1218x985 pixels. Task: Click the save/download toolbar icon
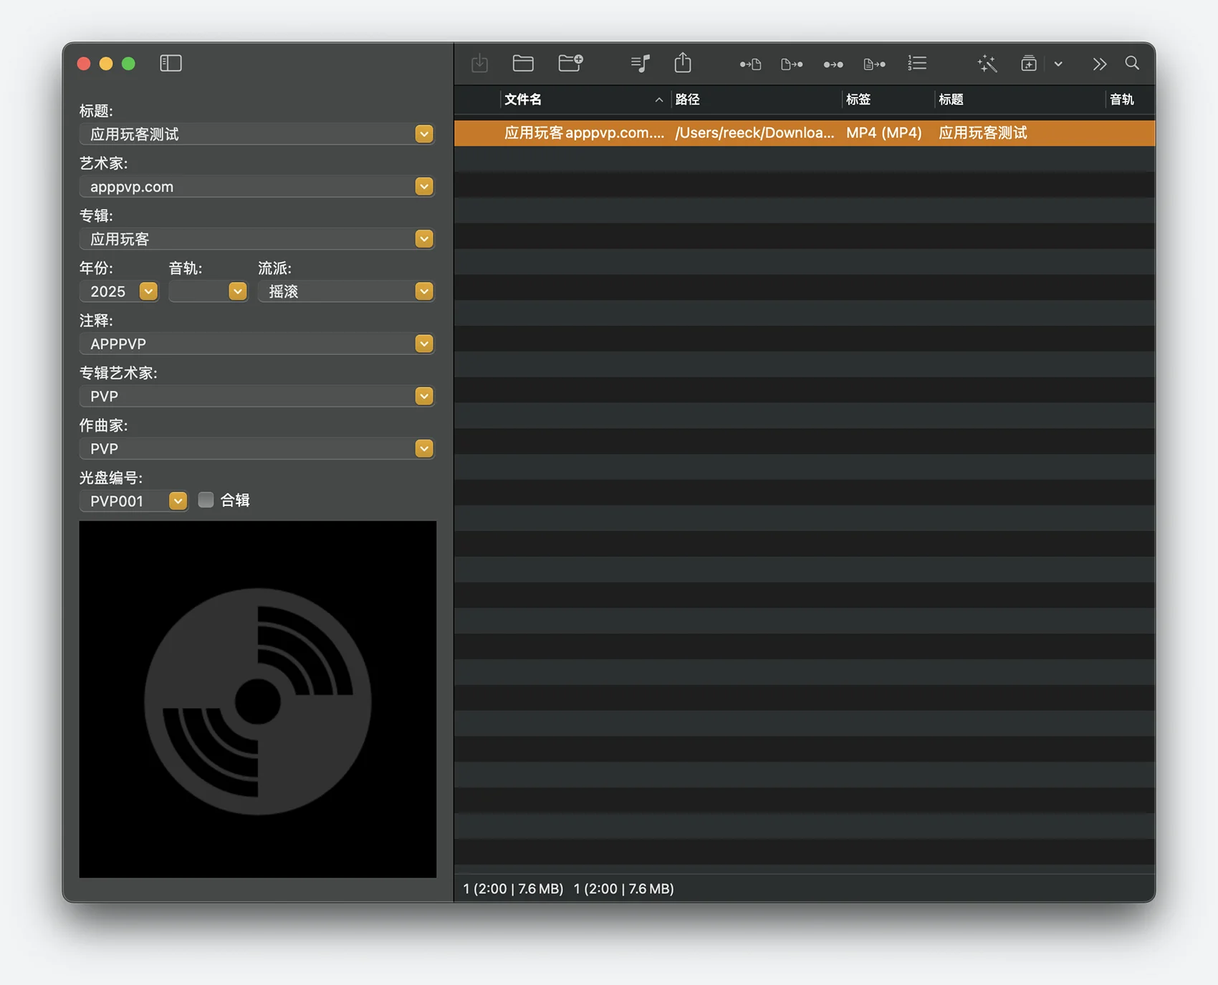pos(480,64)
